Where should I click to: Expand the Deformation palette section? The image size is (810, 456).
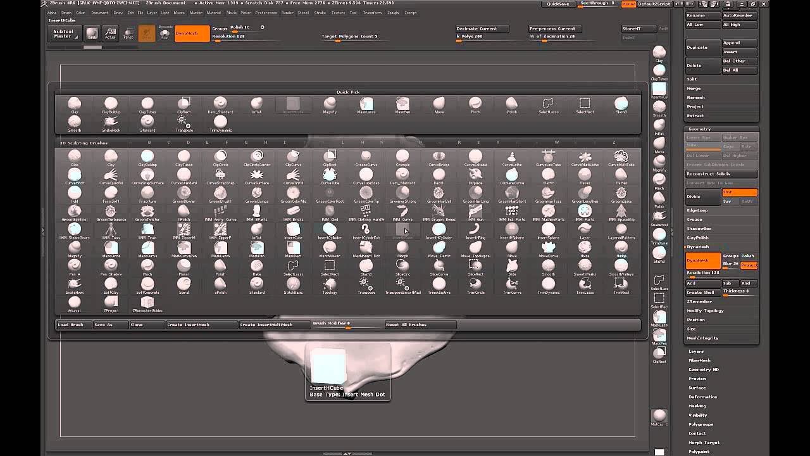(x=703, y=397)
